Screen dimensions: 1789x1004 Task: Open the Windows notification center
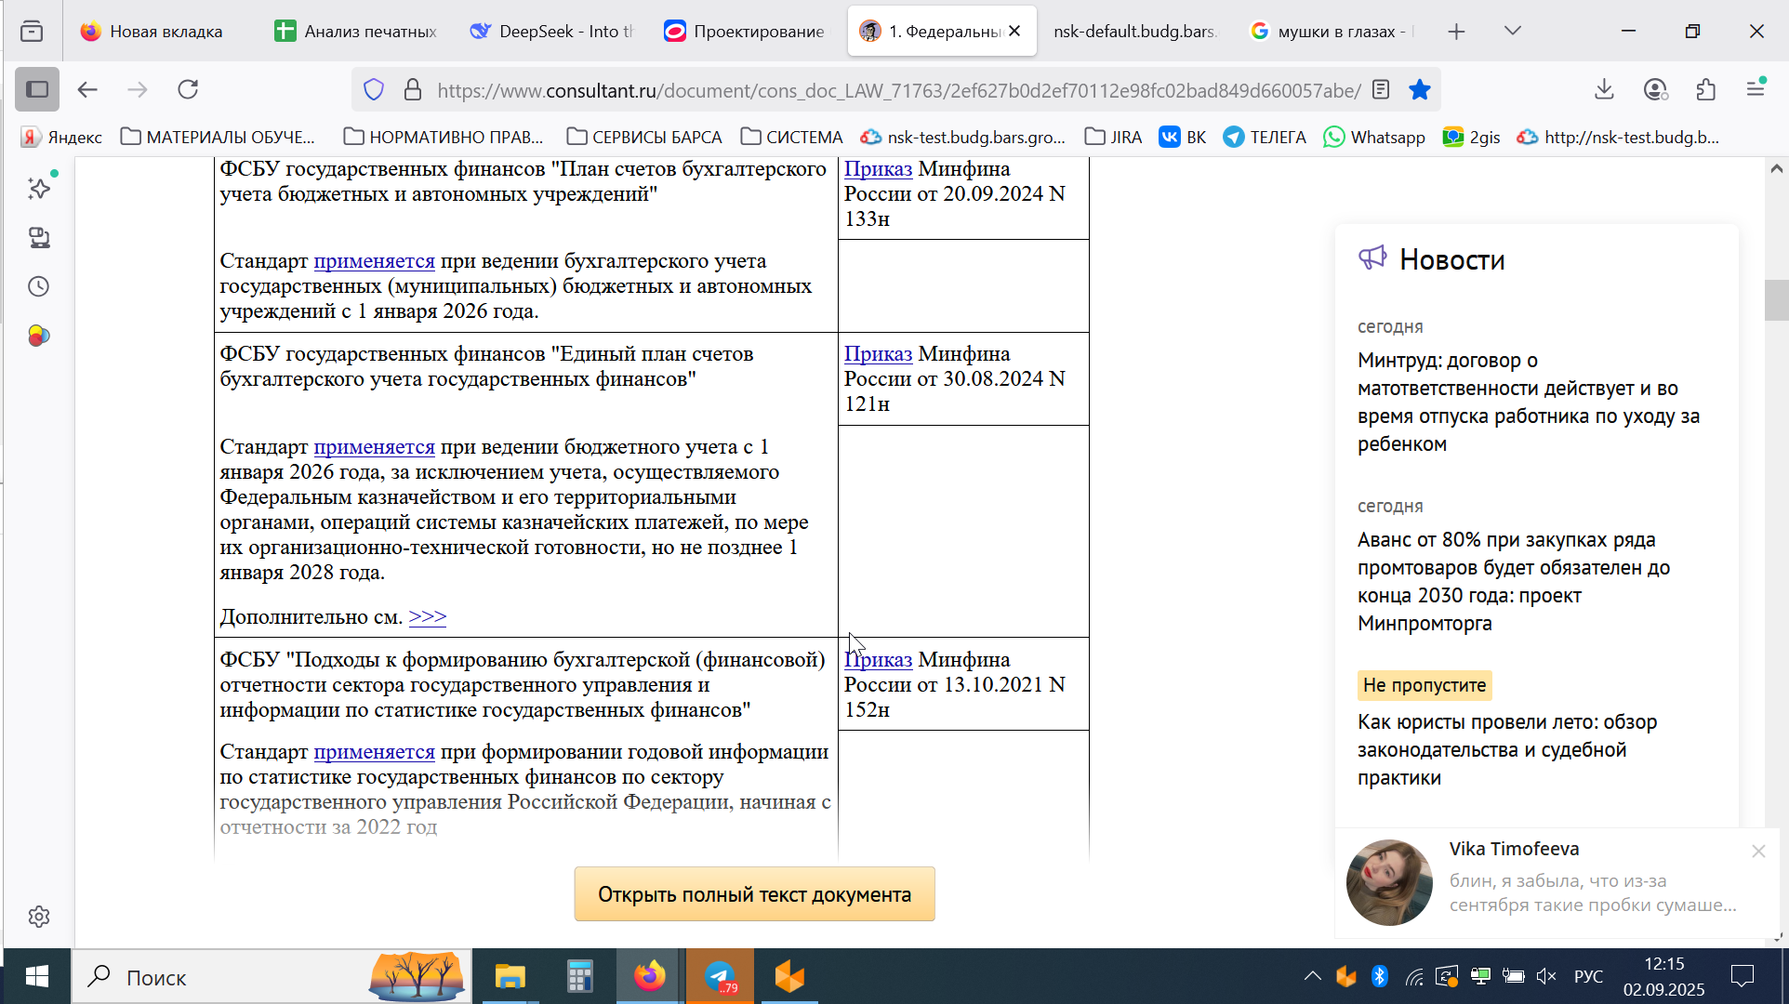coord(1743,976)
